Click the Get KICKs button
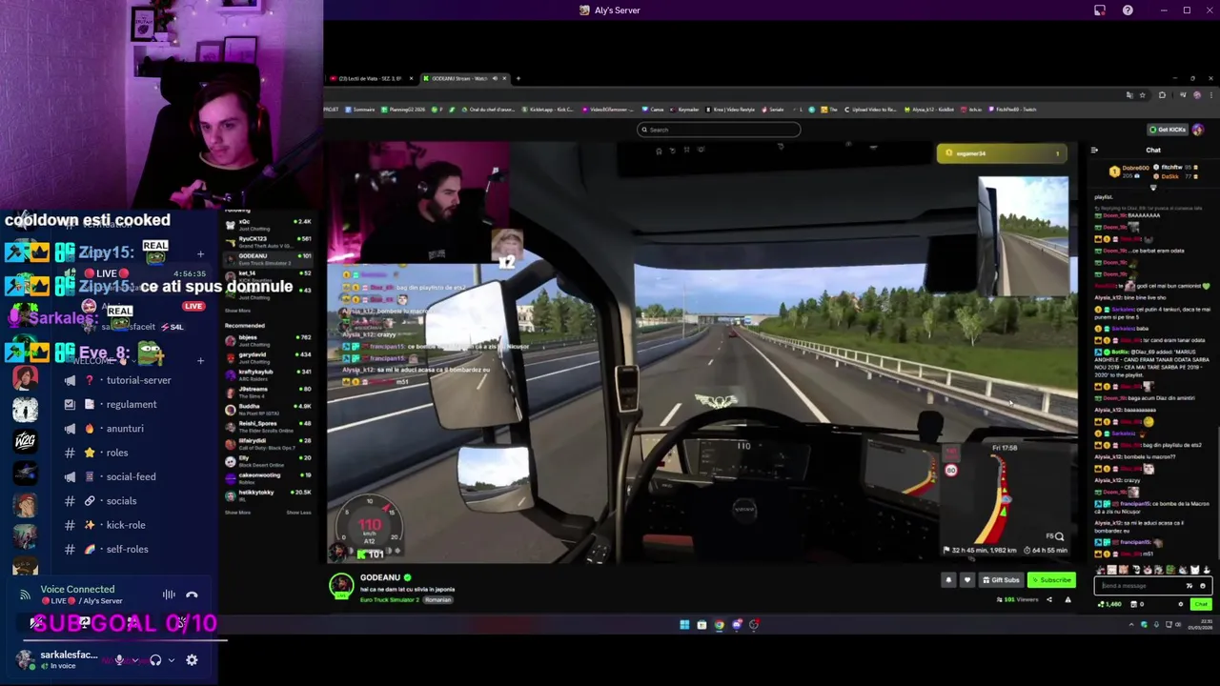 (1168, 130)
